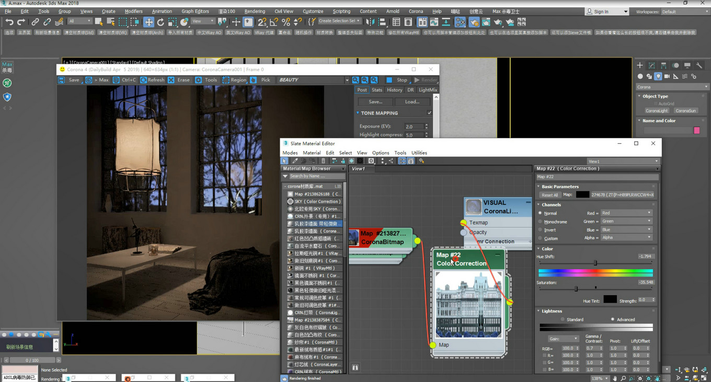The image size is (711, 382).
Task: Open the Green channel dropdown
Action: pos(626,221)
